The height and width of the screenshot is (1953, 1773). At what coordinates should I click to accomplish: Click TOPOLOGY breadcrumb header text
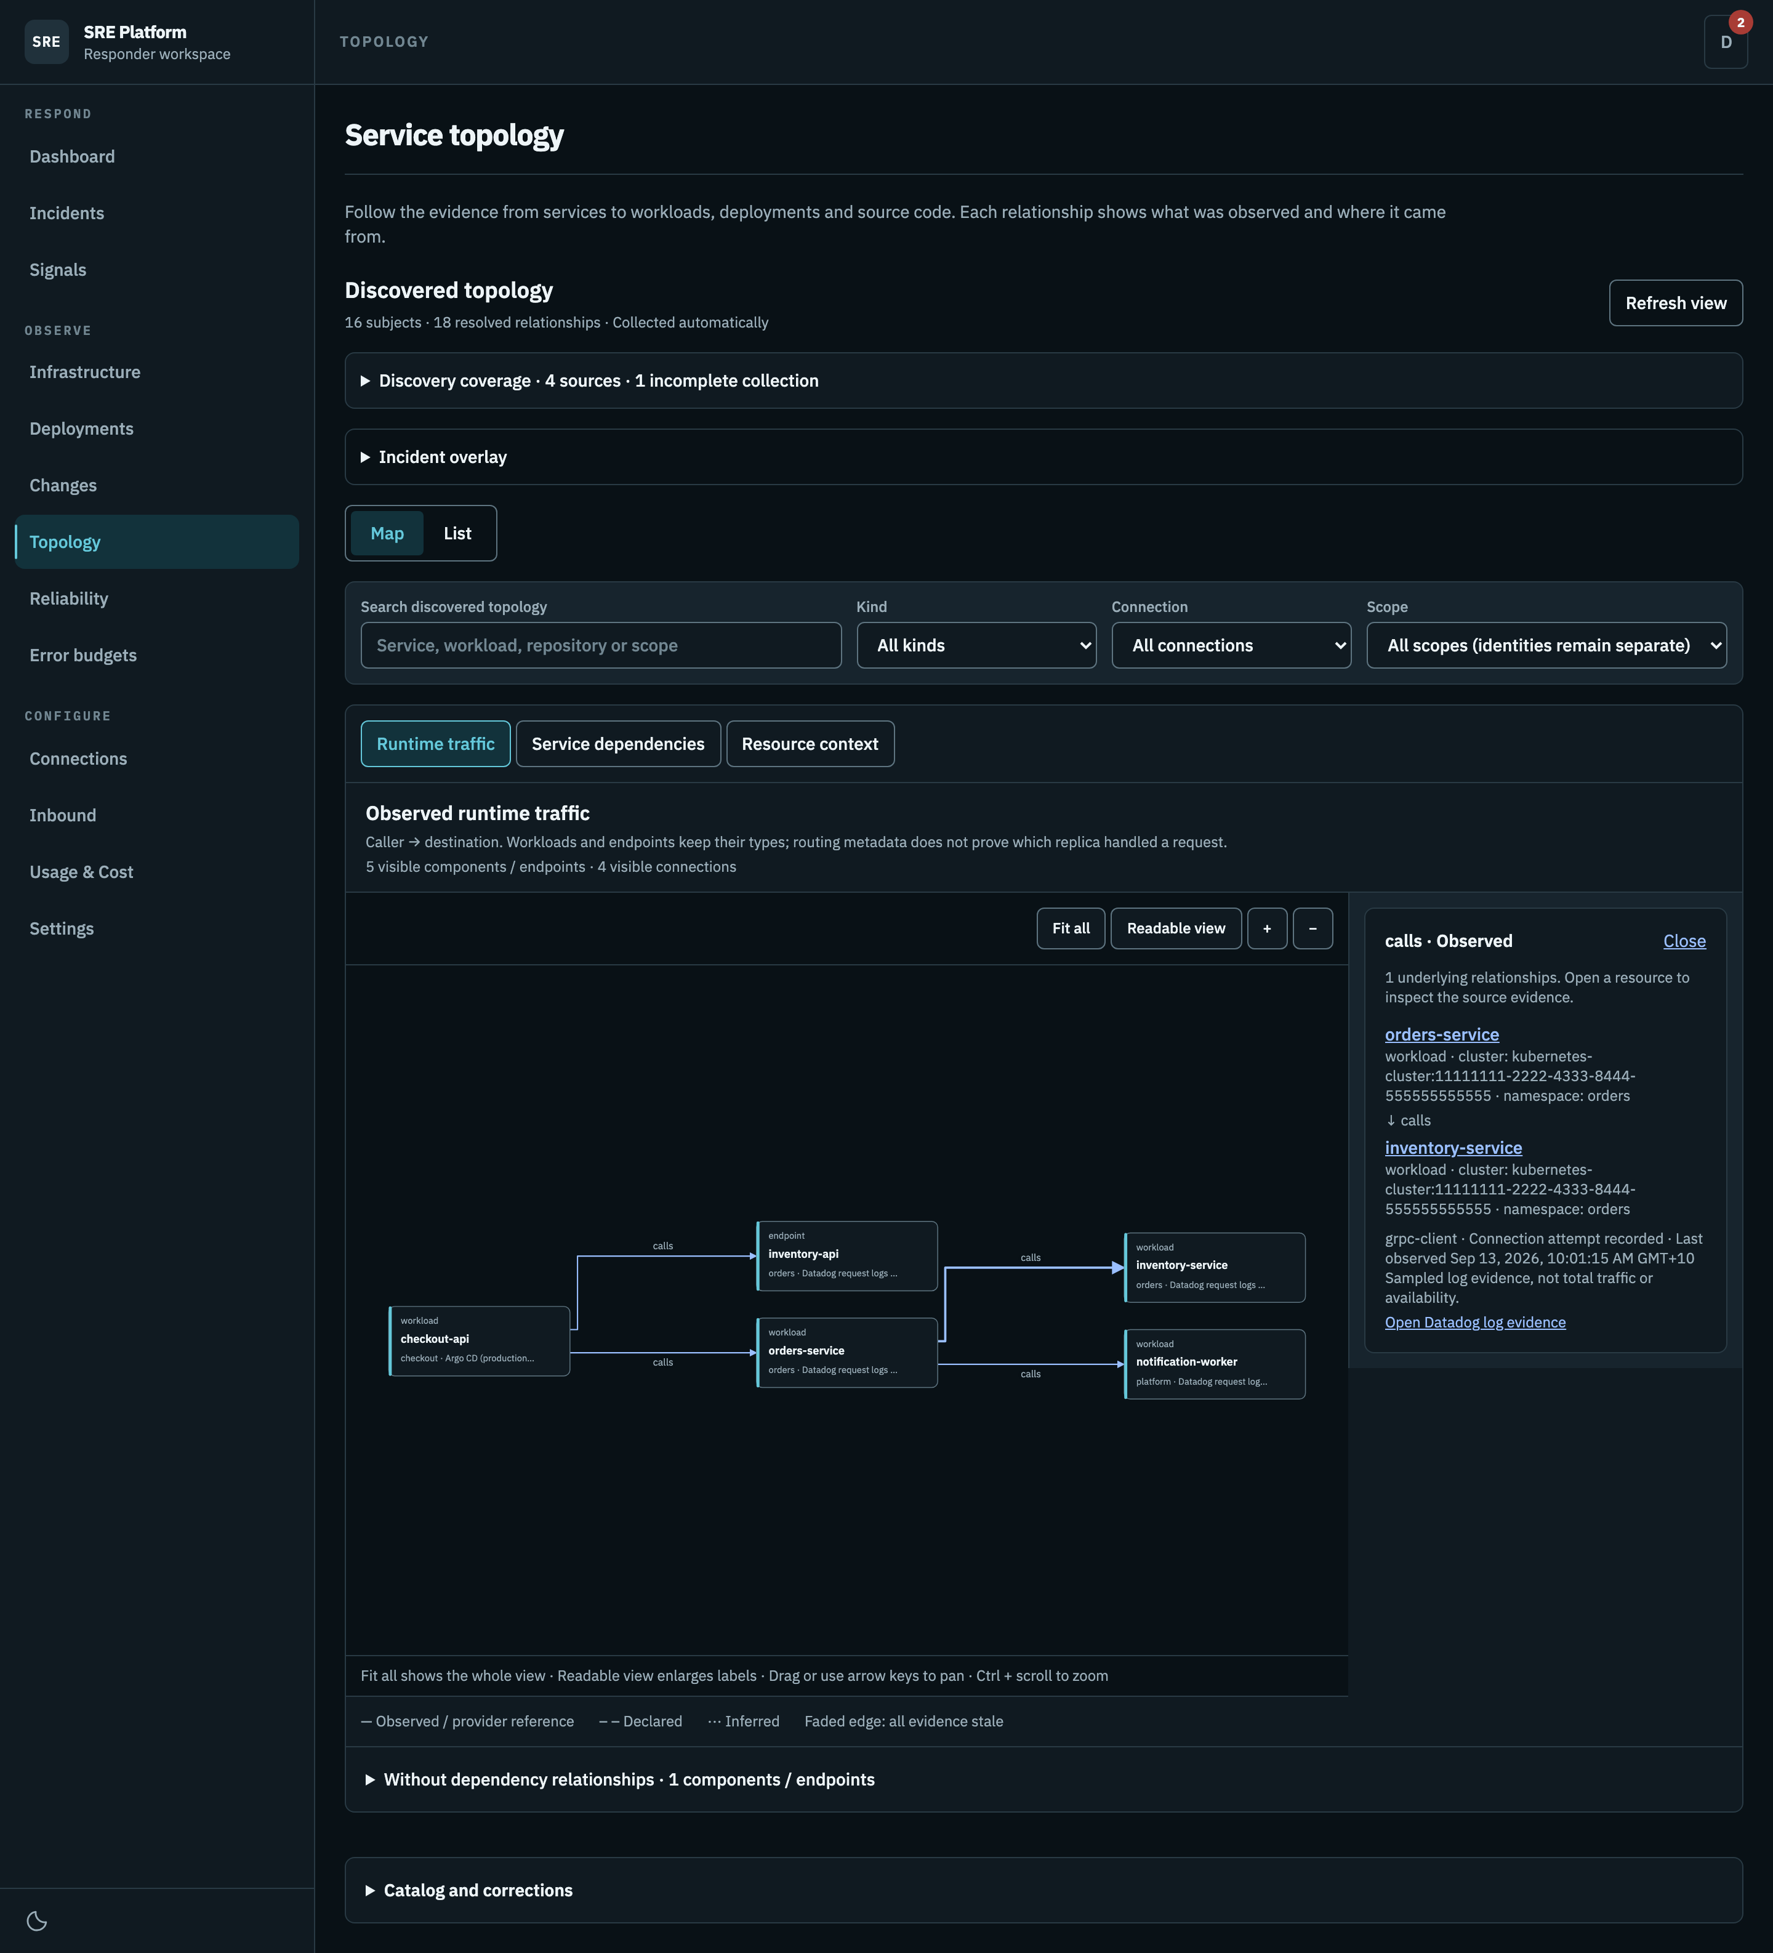coord(384,42)
